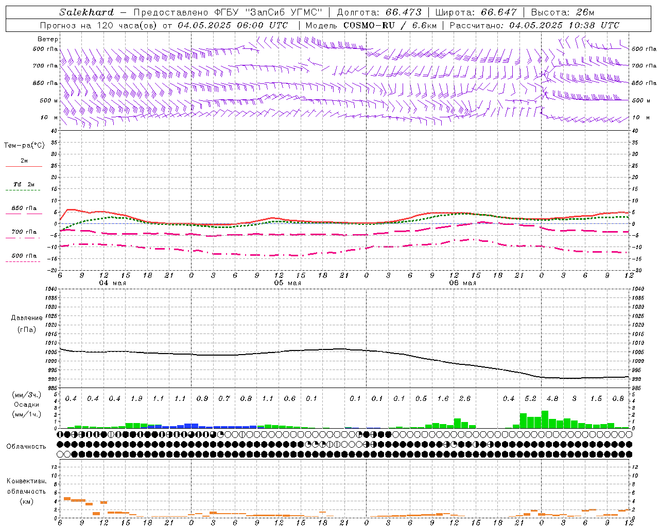Click the 1.9 precipitation total
659x527 pixels.
(136, 398)
